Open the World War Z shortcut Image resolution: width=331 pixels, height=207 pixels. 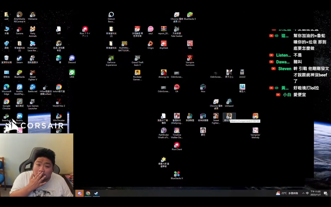[59, 103]
